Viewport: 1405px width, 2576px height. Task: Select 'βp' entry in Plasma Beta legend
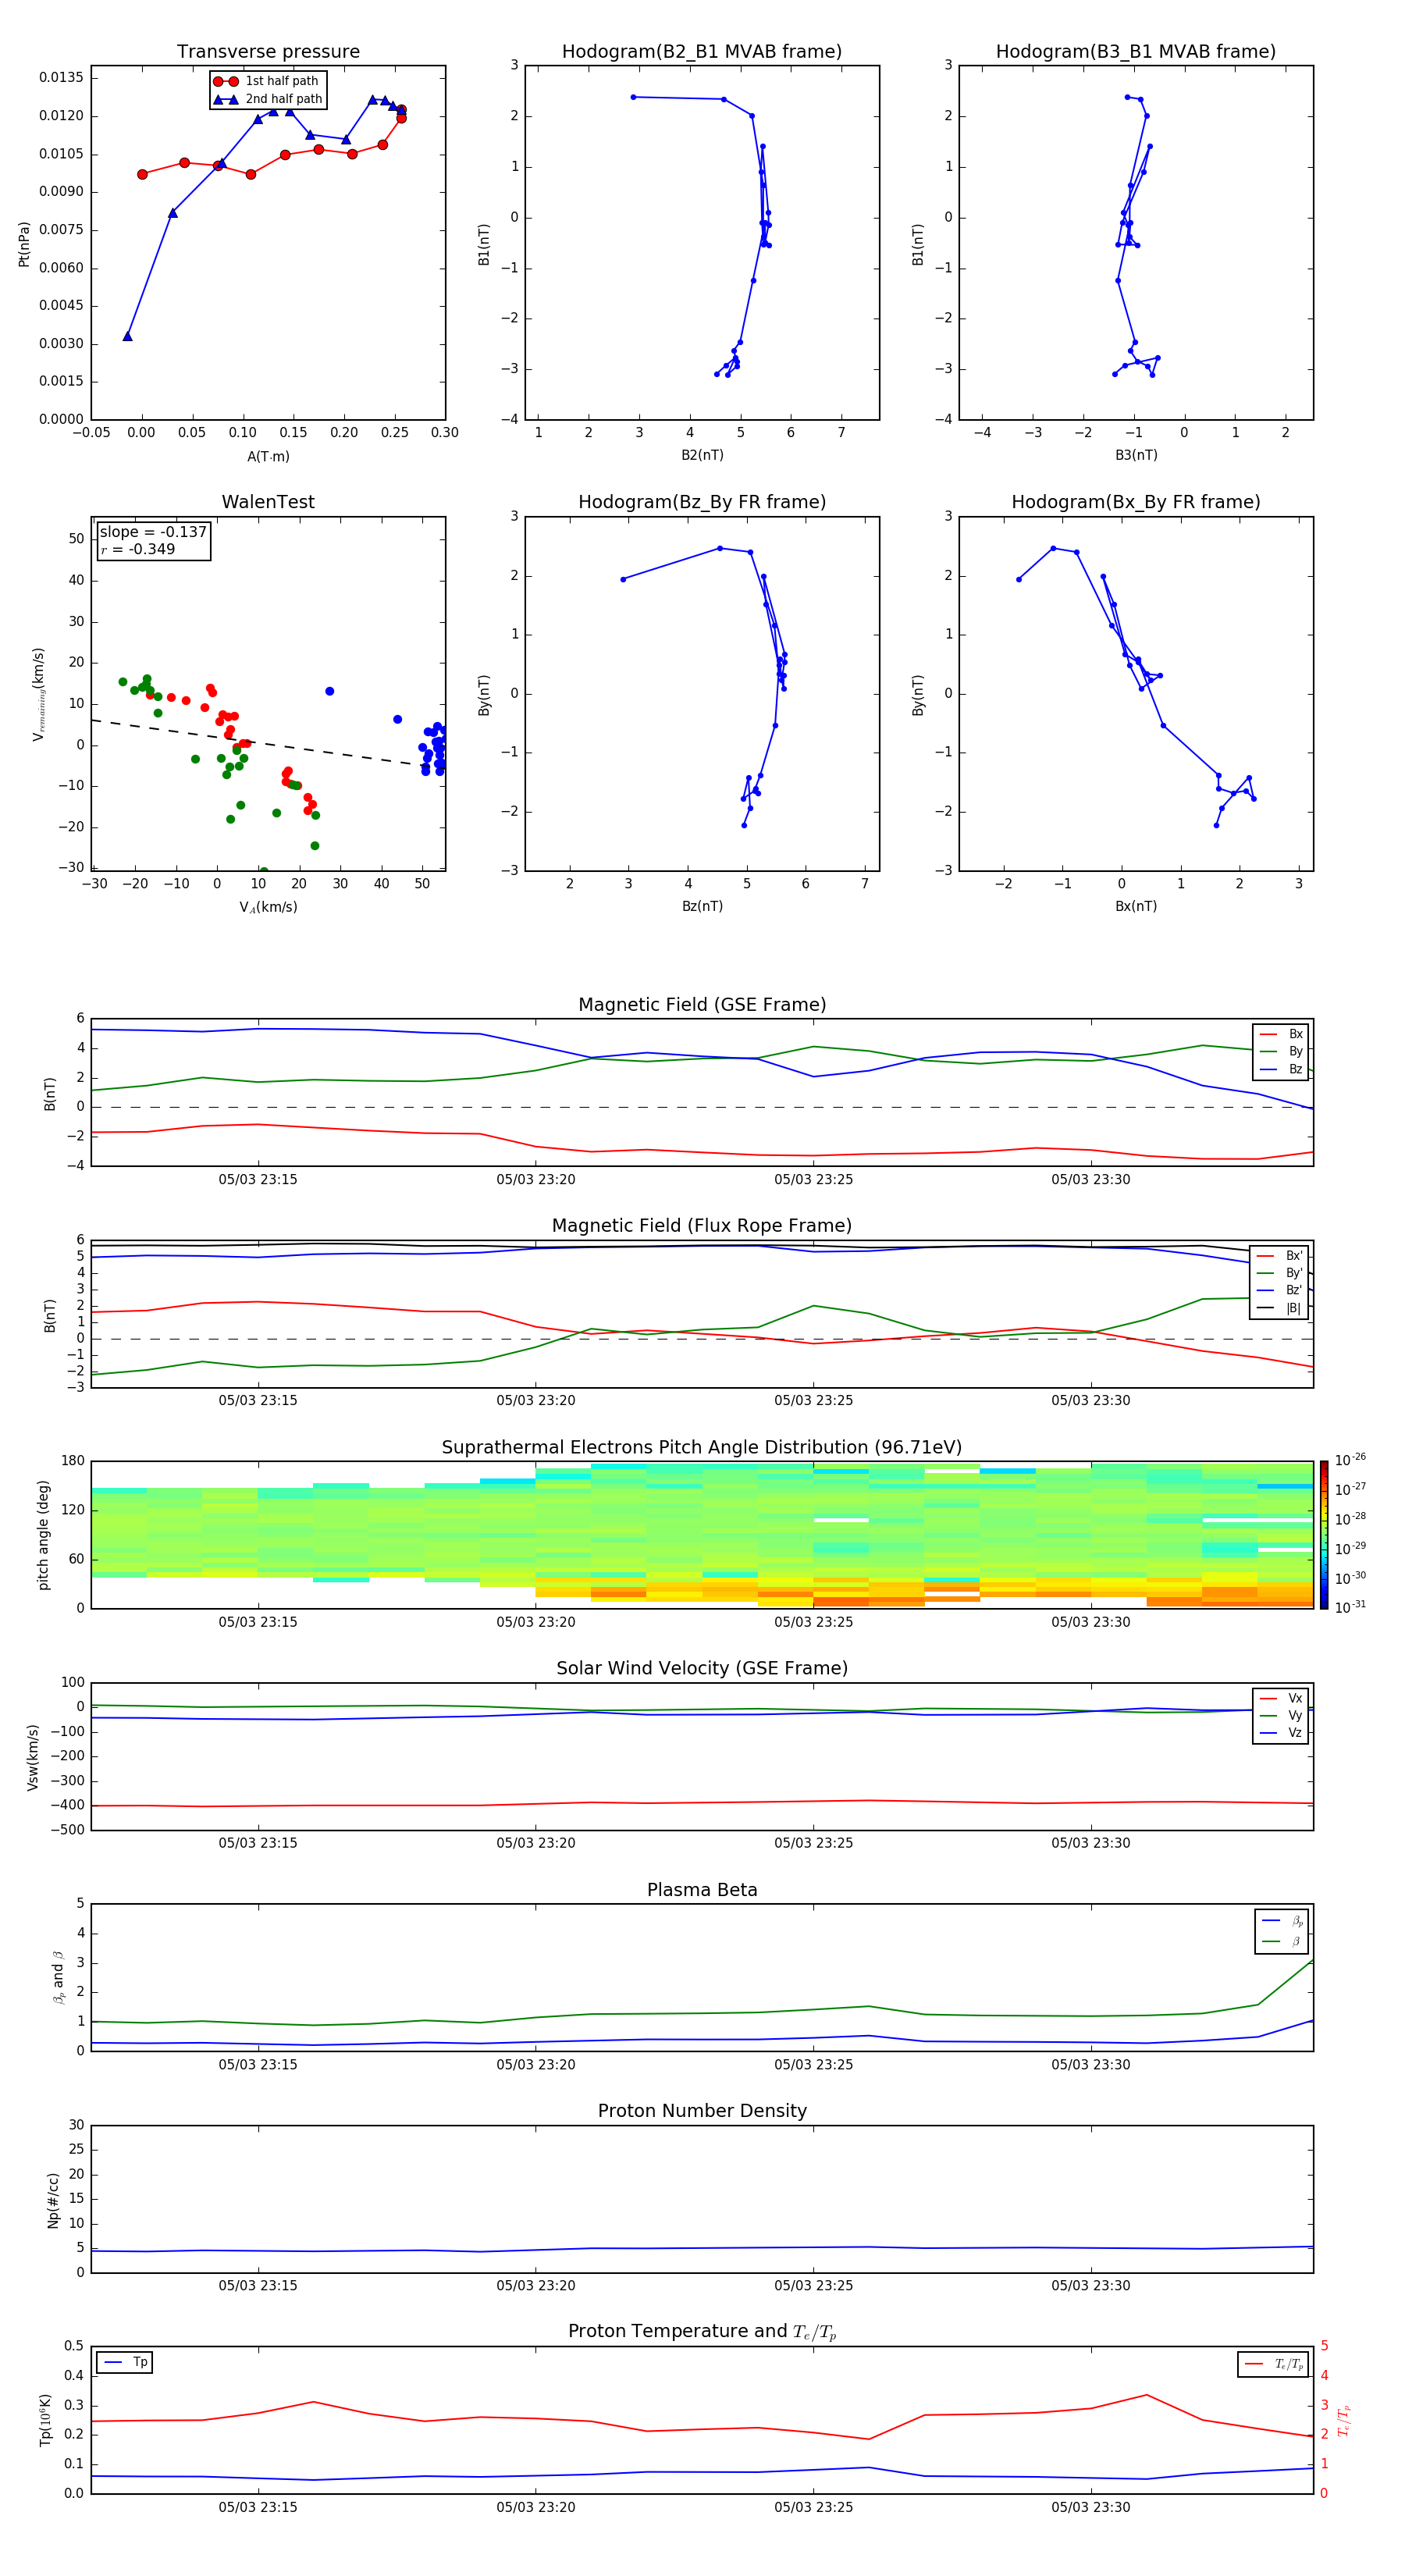coord(1282,1921)
